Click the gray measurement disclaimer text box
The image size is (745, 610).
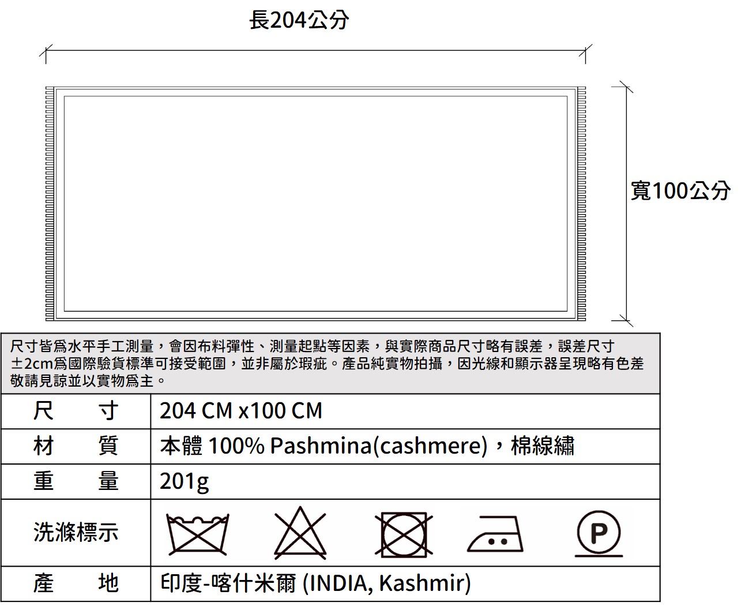[x=330, y=364]
